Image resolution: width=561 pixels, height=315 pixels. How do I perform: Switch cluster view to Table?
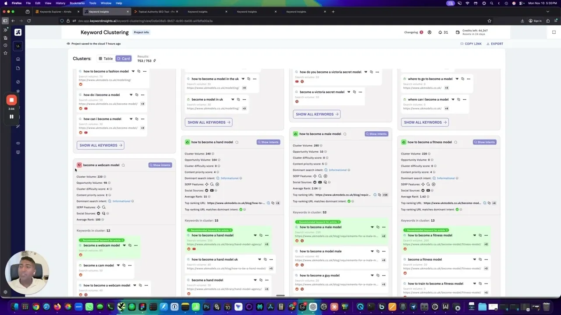coord(106,59)
